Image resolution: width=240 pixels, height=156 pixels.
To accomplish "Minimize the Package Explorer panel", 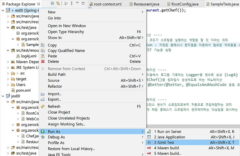I will [x=77, y=3].
